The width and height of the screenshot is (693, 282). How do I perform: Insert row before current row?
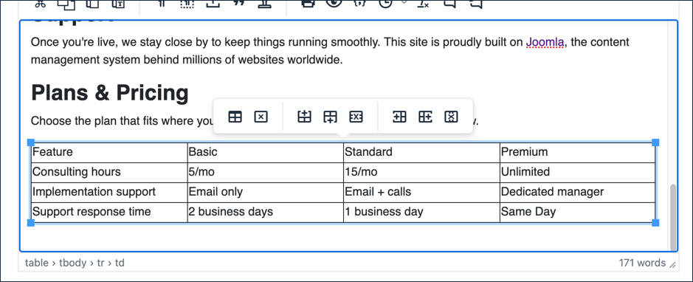point(305,117)
